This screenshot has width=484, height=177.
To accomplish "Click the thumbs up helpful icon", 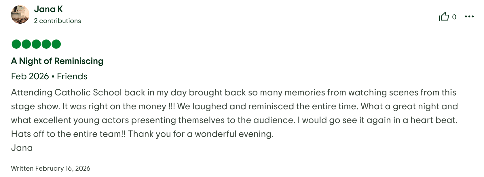I will pos(444,17).
